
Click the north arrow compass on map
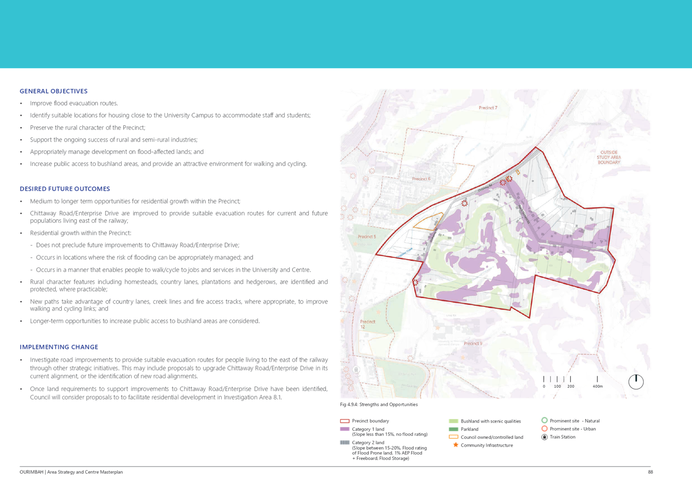[x=636, y=382]
